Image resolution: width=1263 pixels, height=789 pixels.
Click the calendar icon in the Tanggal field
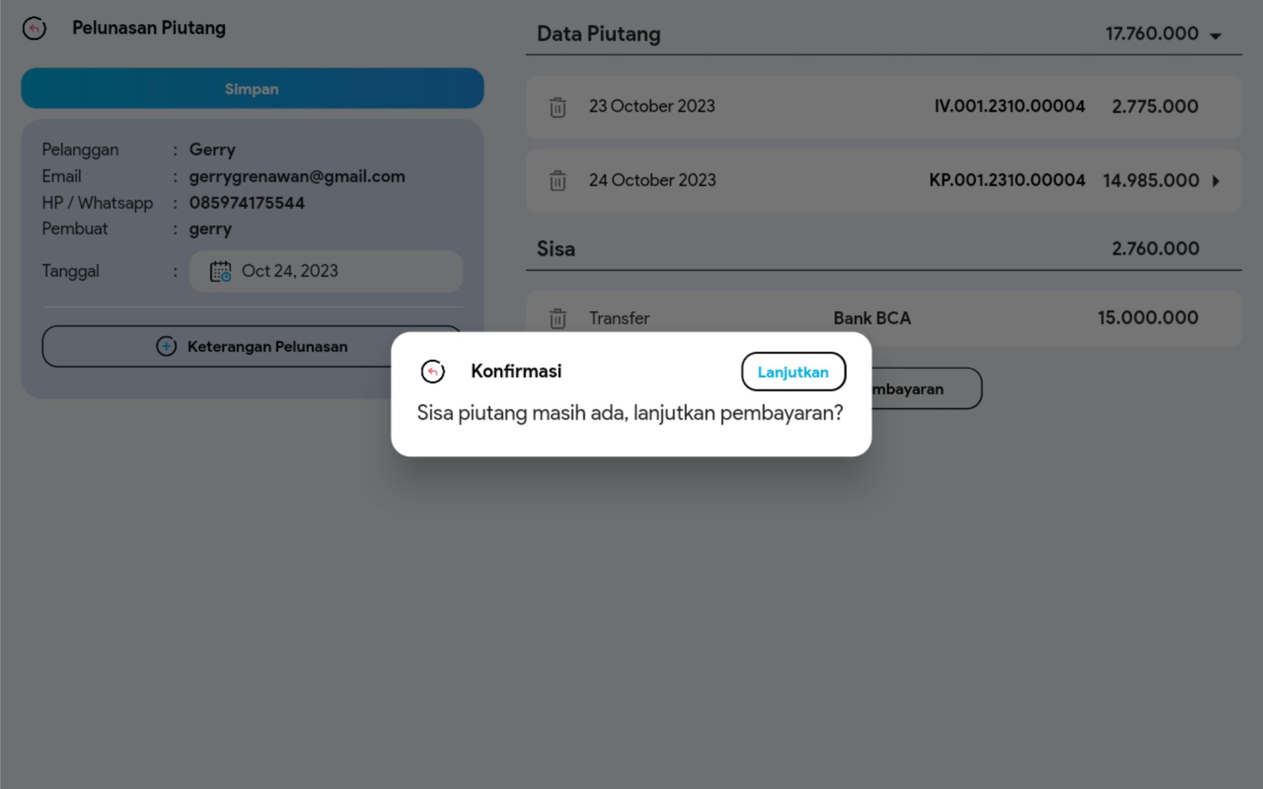coord(220,271)
